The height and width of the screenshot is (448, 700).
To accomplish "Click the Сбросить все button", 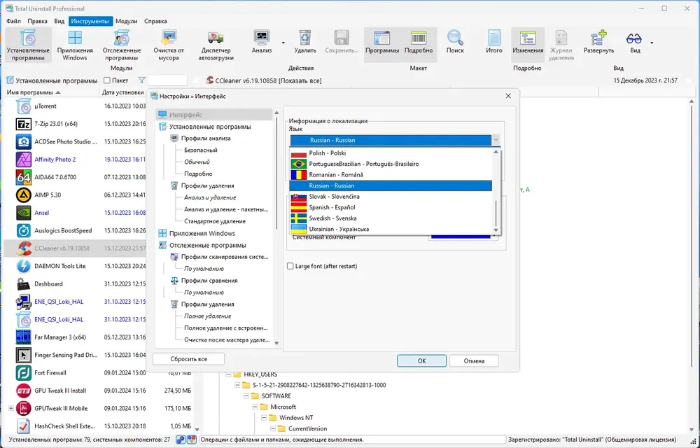I will click(188, 359).
